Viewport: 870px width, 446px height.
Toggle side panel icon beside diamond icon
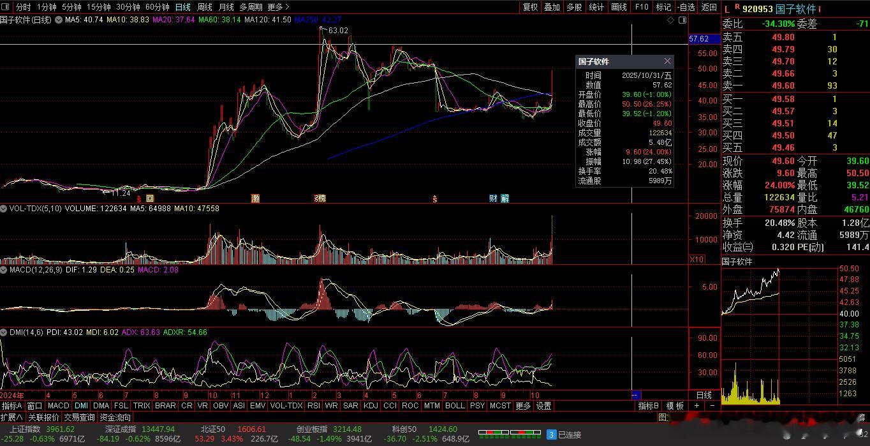[682, 20]
